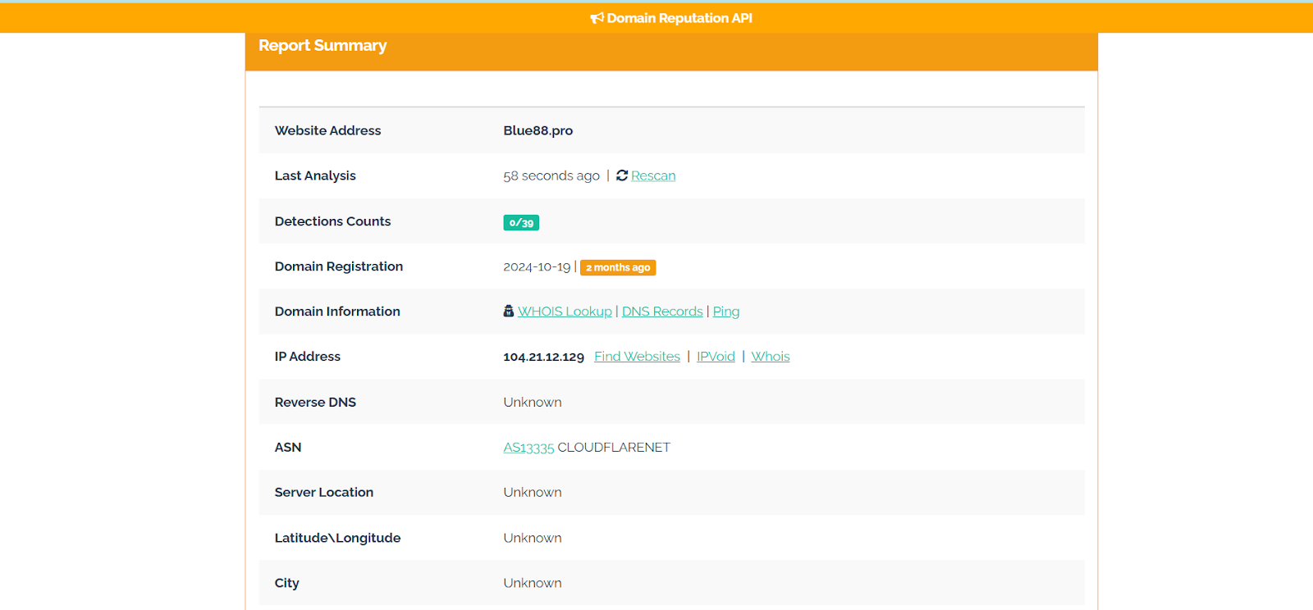The height and width of the screenshot is (610, 1313).
Task: Click the Server Location label
Action: click(x=324, y=493)
